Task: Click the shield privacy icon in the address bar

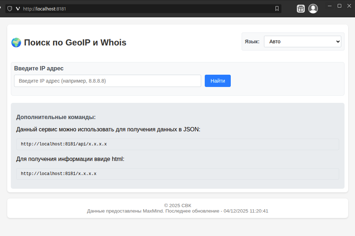Action: pyautogui.click(x=9, y=8)
